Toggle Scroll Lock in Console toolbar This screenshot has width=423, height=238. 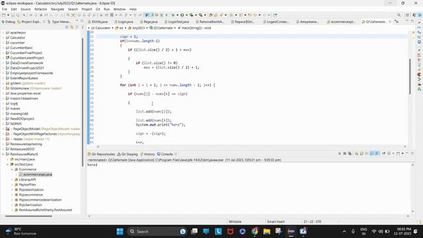click(362, 153)
